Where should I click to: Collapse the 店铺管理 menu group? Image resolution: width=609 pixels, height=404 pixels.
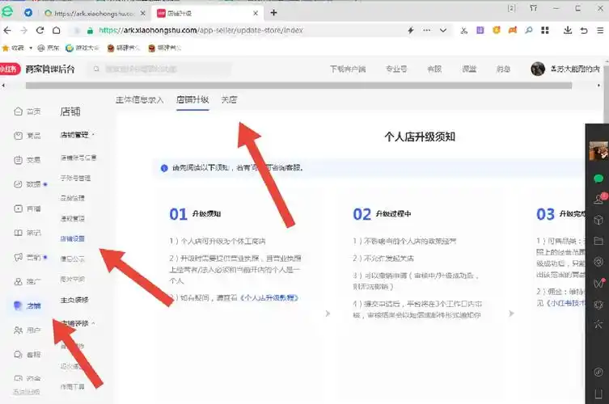[78, 134]
